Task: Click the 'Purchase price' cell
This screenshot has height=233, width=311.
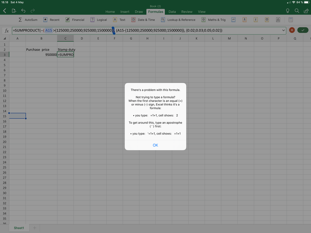Action: pos(41,49)
